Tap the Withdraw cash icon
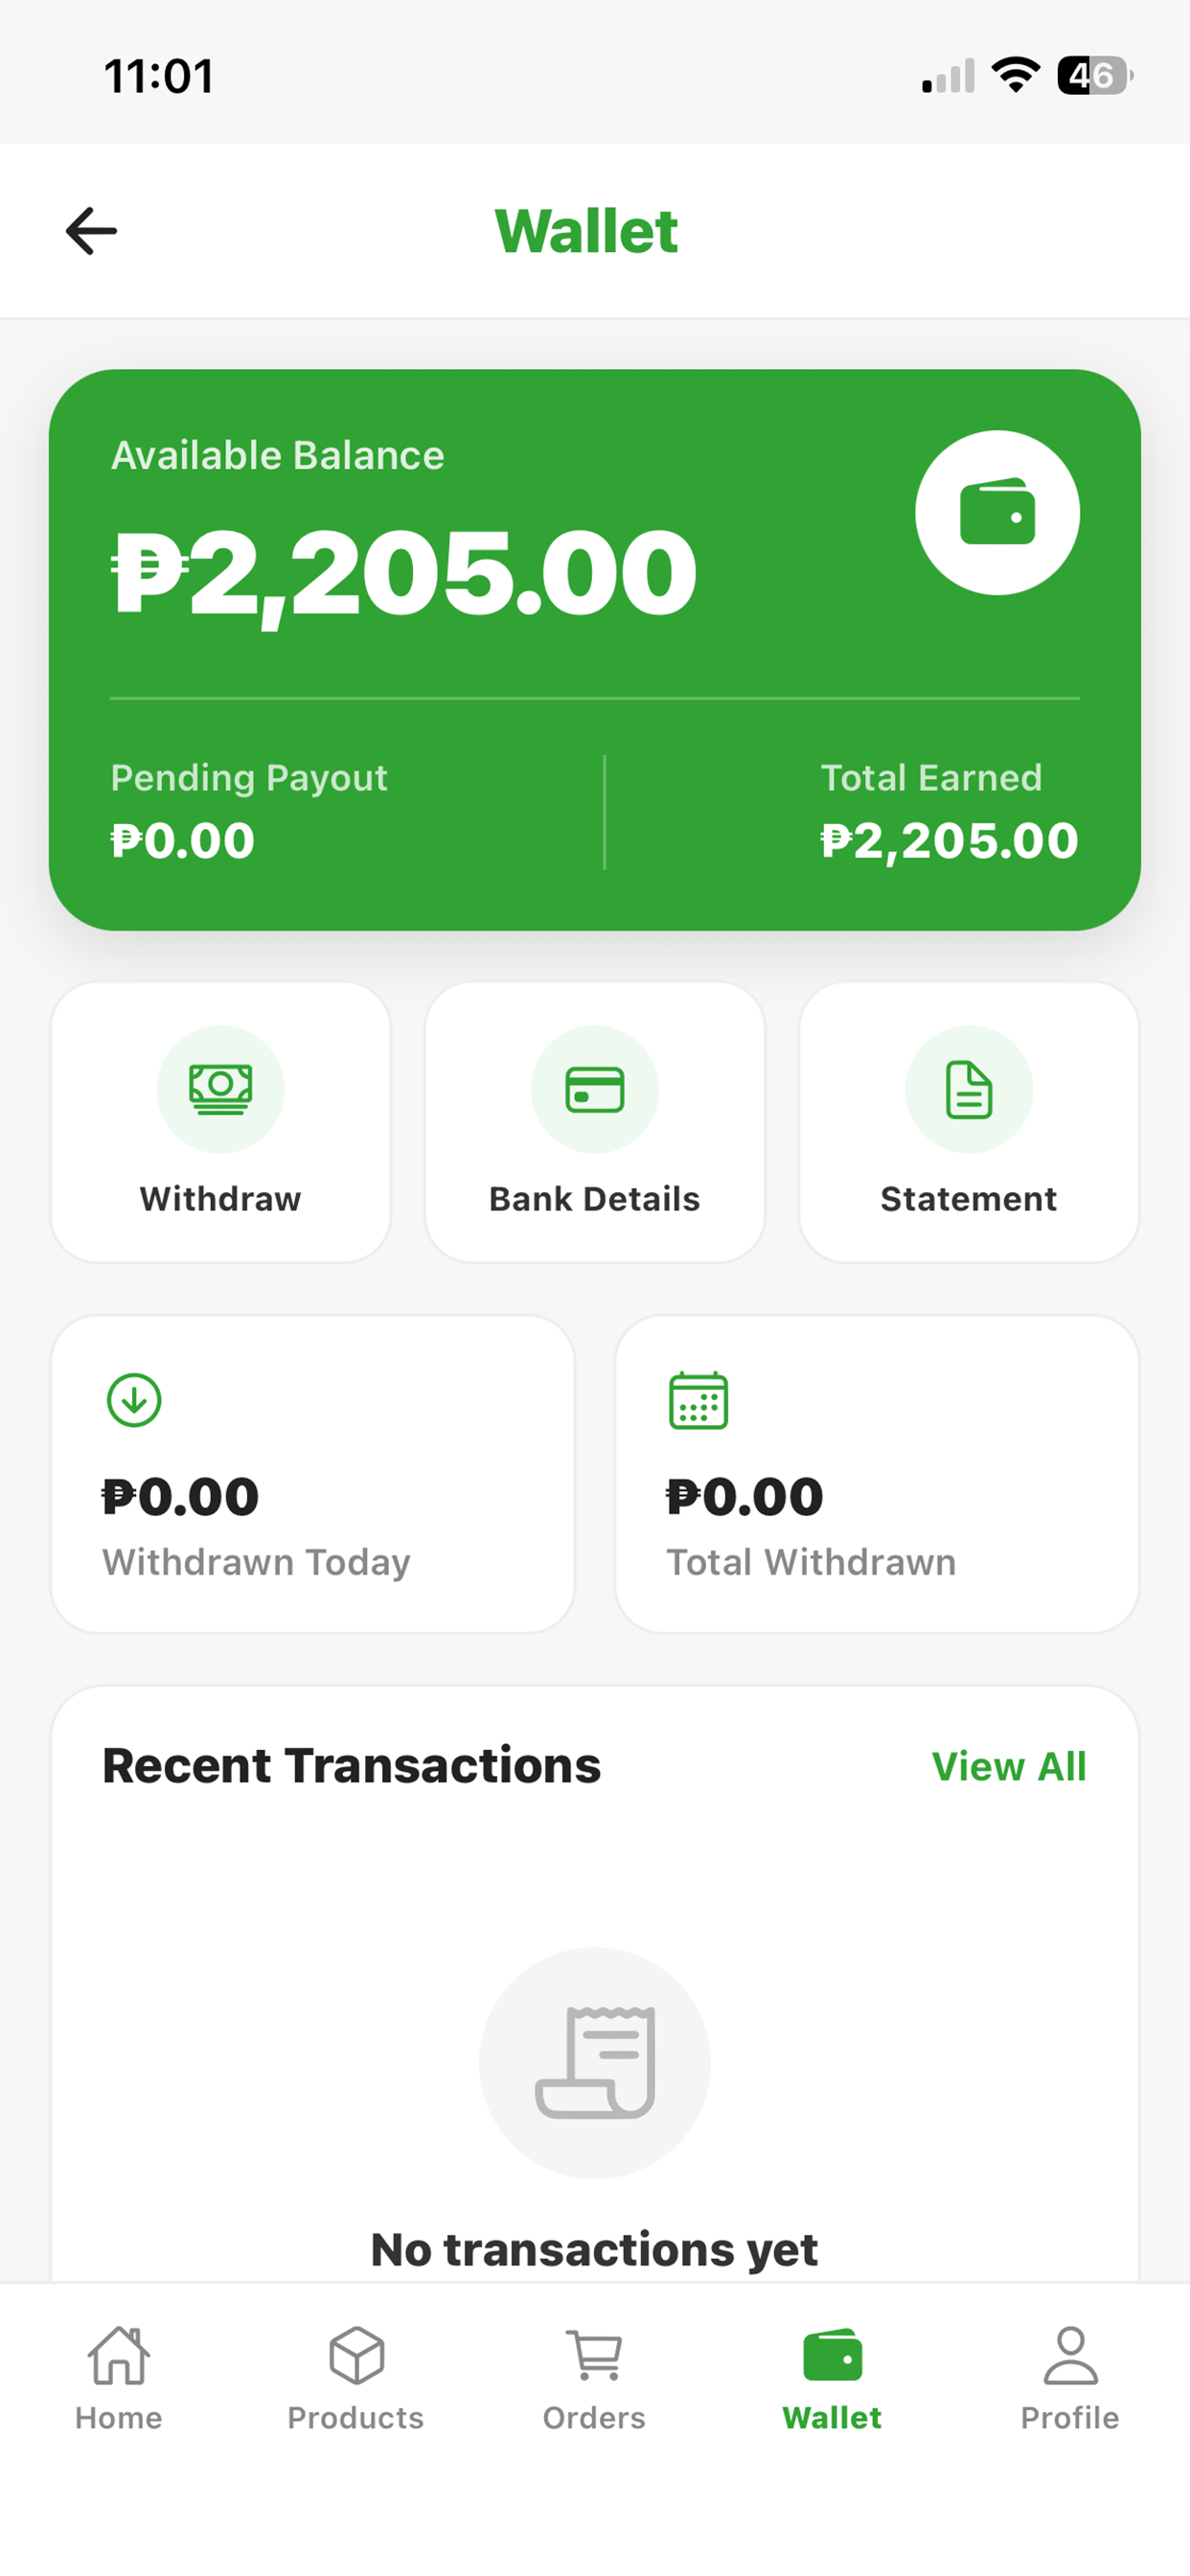The width and height of the screenshot is (1190, 2576). click(221, 1089)
